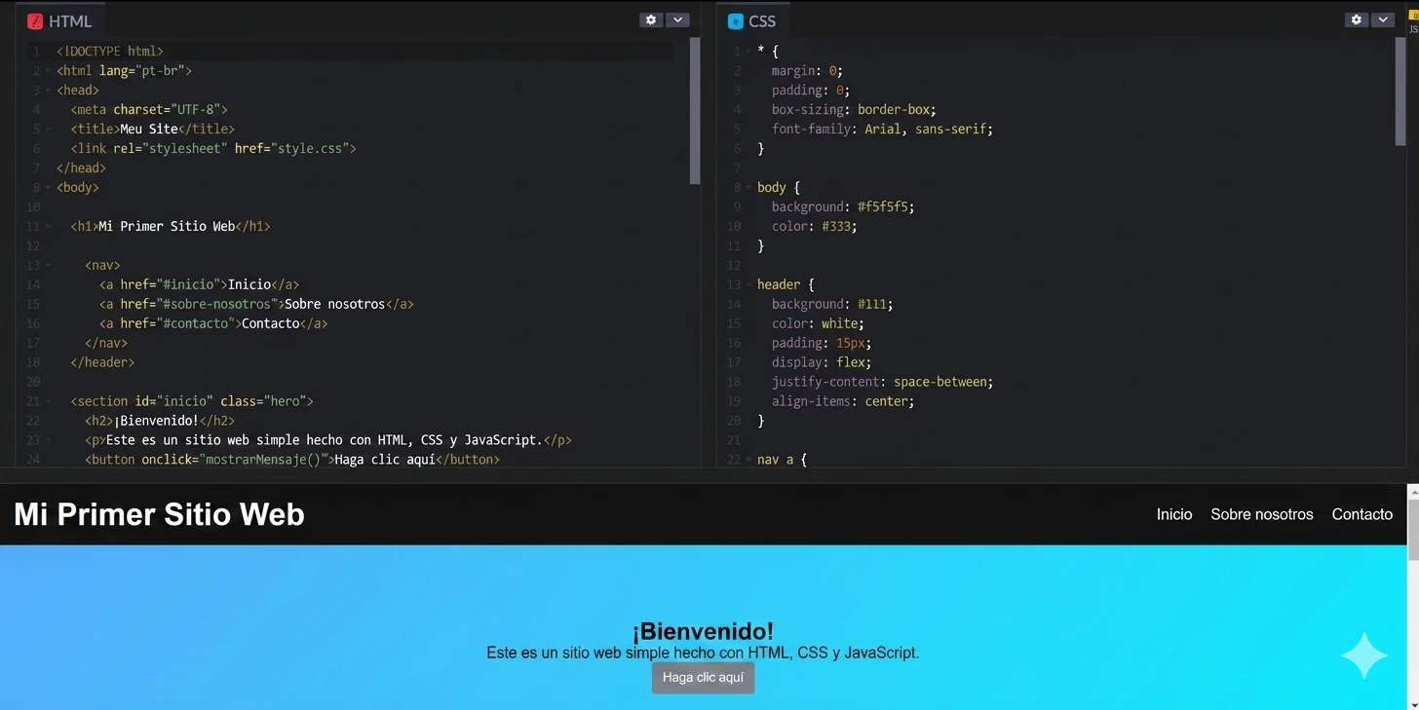This screenshot has height=710, width=1419.
Task: Open CSS editor settings gear
Action: 1357,19
